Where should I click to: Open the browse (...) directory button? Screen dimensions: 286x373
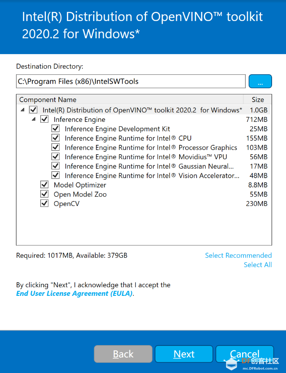tap(260, 81)
